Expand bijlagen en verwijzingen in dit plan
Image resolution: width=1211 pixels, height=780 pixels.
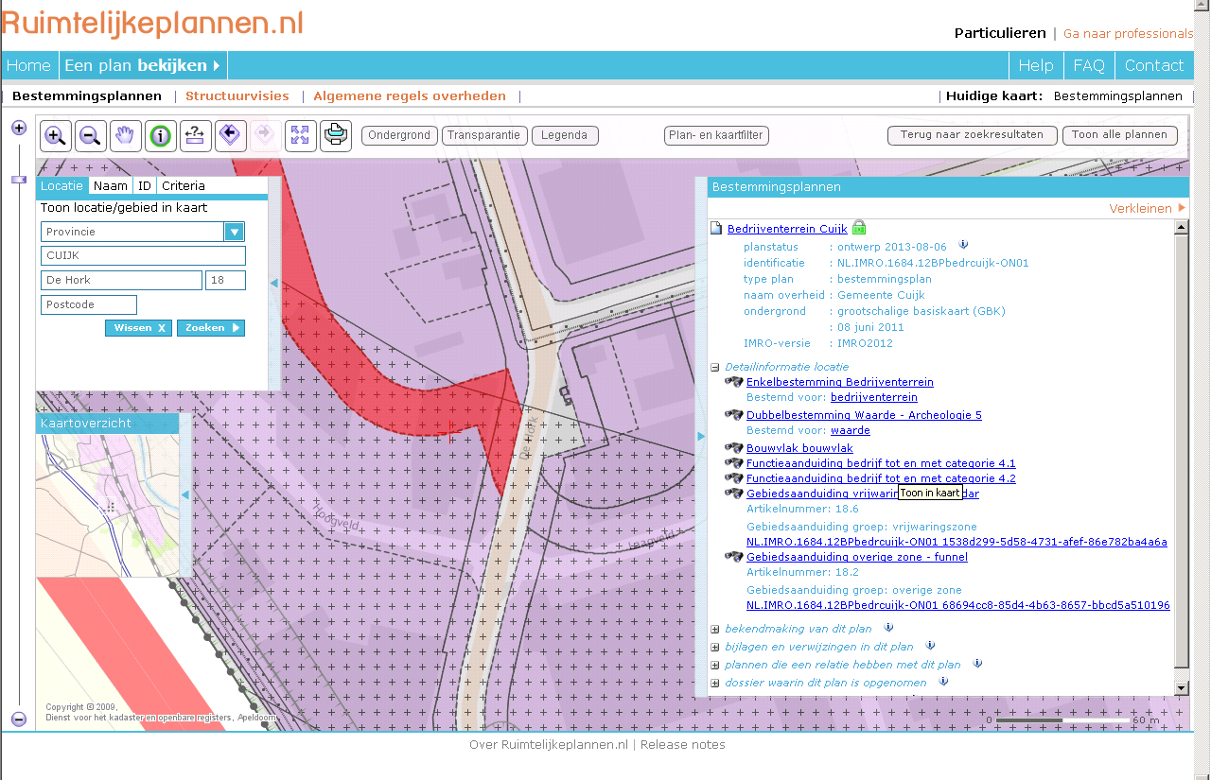pos(715,647)
